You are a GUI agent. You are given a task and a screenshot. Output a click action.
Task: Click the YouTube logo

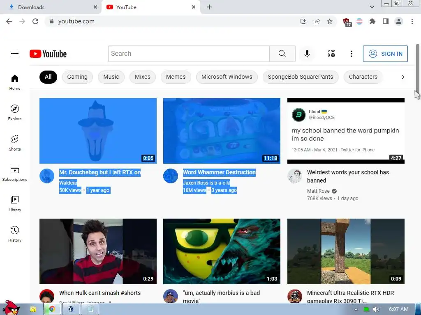click(x=48, y=54)
